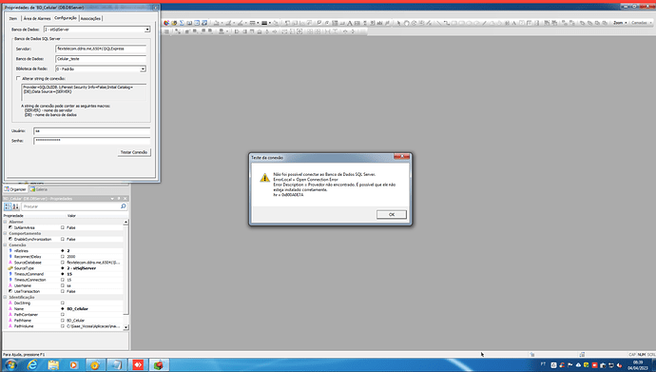Open Internet Explorer from the taskbar

point(32,365)
